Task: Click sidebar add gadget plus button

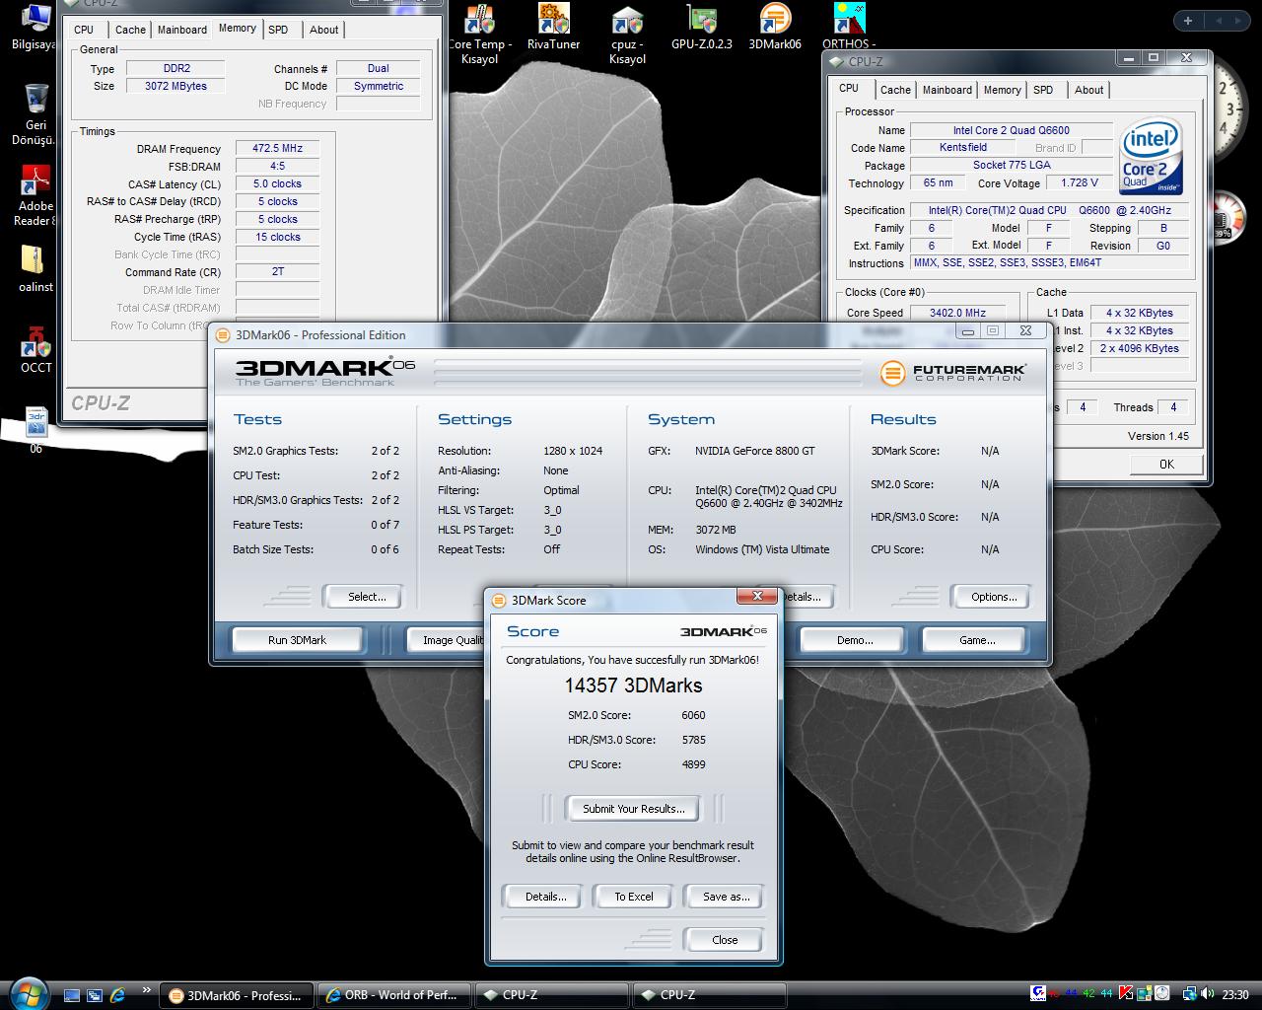Action: point(1188,20)
